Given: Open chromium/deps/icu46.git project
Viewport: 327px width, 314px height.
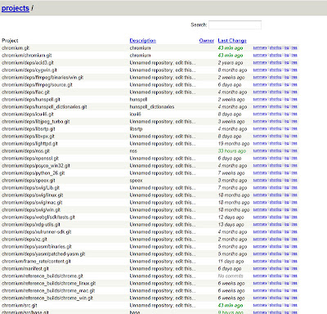Looking at the screenshot, I should pyautogui.click(x=28, y=114).
